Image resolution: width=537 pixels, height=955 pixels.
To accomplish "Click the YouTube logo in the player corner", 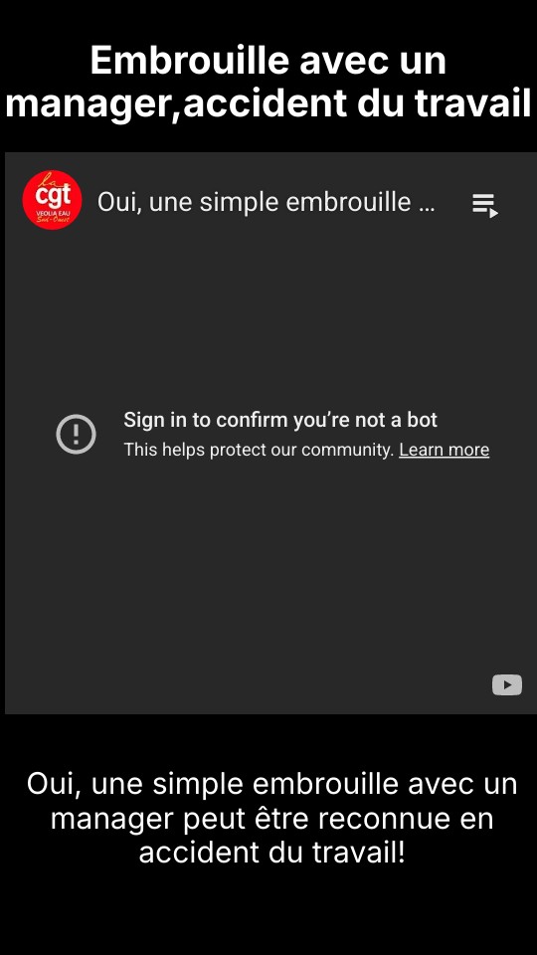I will tap(507, 684).
